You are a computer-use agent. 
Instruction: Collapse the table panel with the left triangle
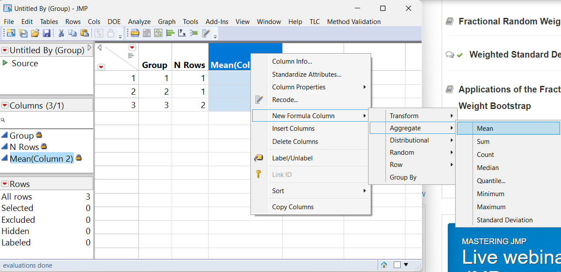tap(99, 48)
